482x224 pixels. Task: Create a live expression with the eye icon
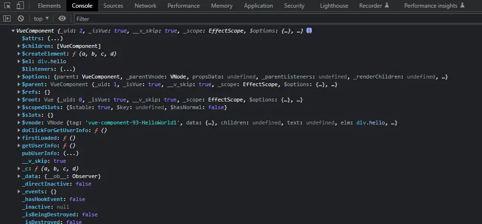pos(62,19)
